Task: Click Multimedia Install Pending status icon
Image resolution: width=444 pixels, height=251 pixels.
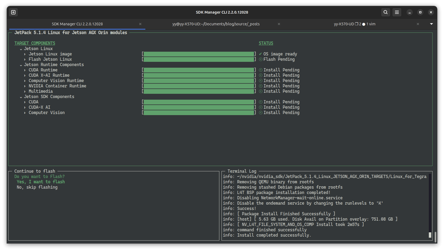Action: point(261,91)
